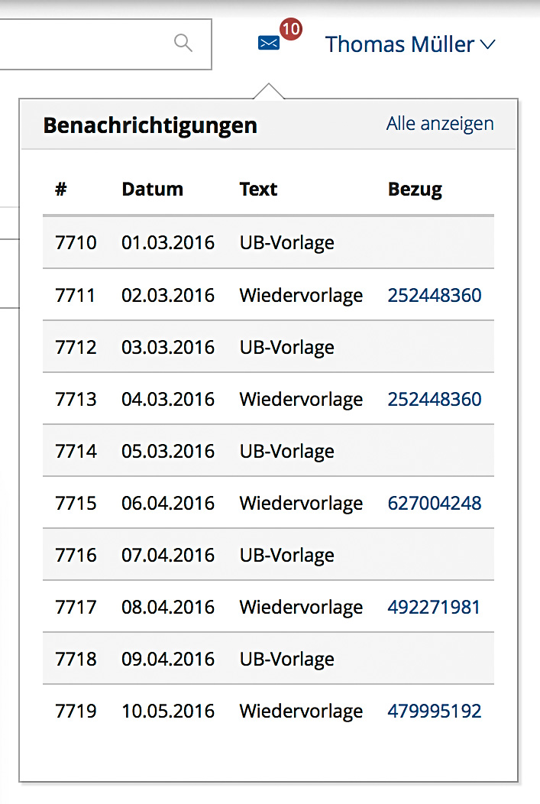Viewport: 540px width, 804px height.
Task: Expand the Thomas Müller user menu
Action: coord(399,44)
